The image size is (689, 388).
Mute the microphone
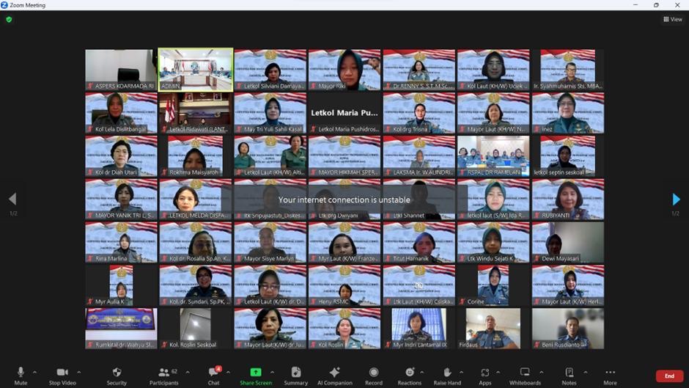pos(21,375)
